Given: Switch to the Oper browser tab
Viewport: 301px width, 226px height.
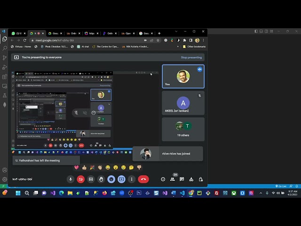Looking at the screenshot, I should click(128, 33).
